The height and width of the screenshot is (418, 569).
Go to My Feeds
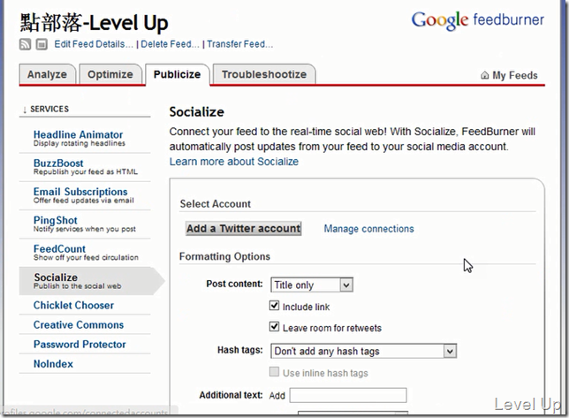[x=514, y=75]
